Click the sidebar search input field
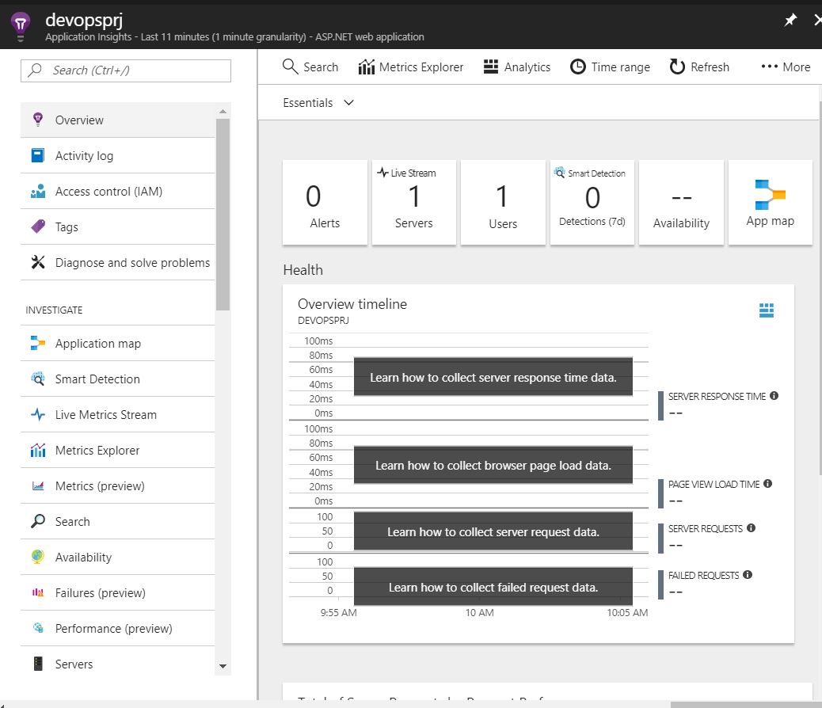This screenshot has width=822, height=708. pyautogui.click(x=126, y=70)
